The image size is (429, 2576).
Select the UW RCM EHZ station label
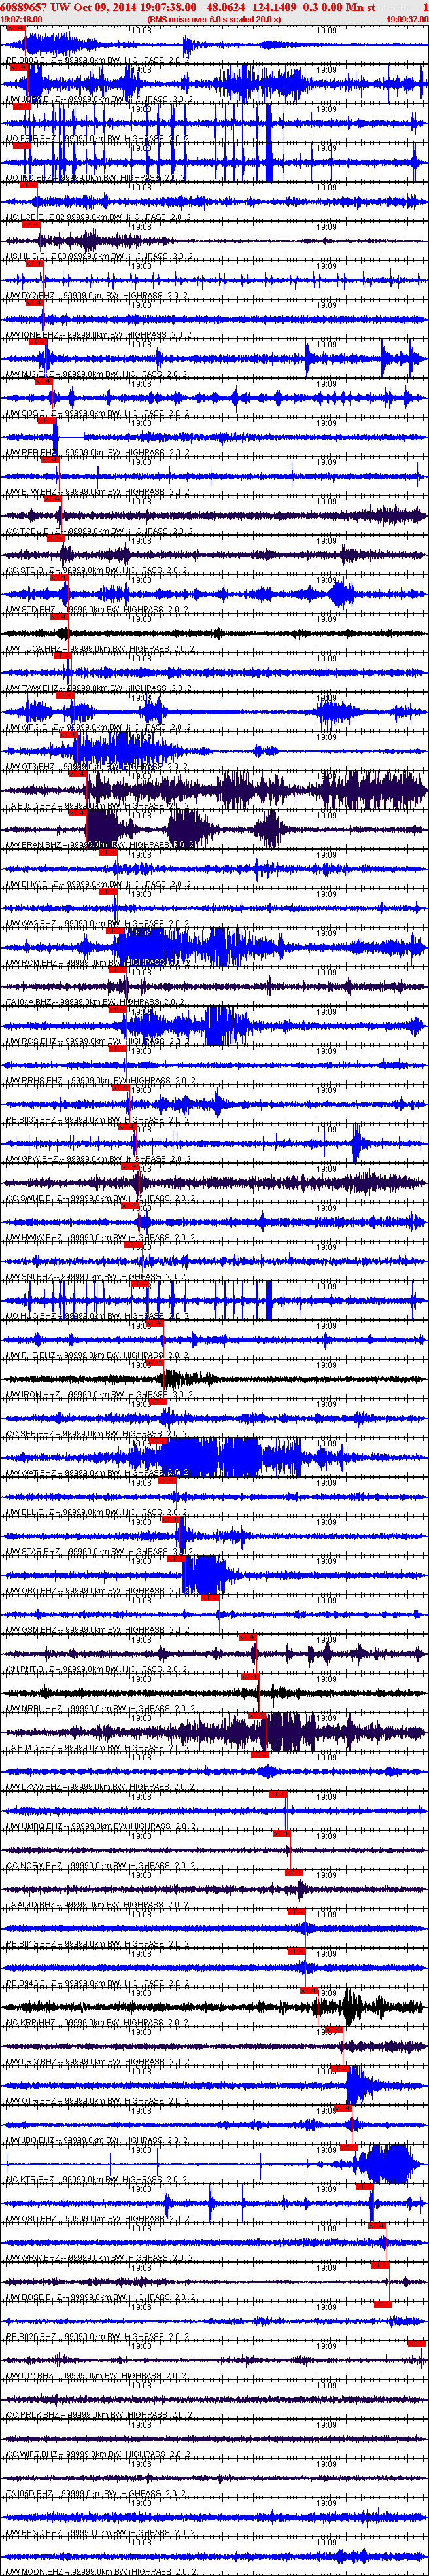tap(98, 962)
